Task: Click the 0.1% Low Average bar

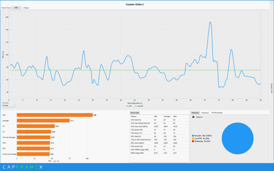Action: point(33,154)
